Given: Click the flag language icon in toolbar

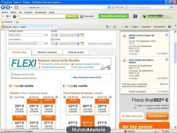Looking at the screenshot, I should [7, 16].
